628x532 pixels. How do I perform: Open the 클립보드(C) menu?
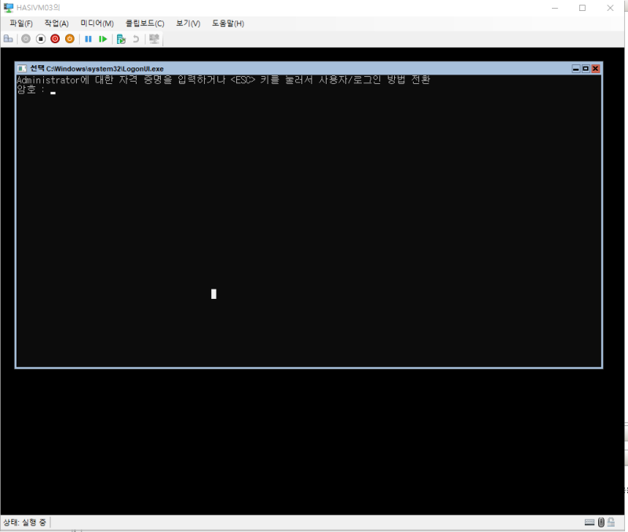click(x=145, y=24)
